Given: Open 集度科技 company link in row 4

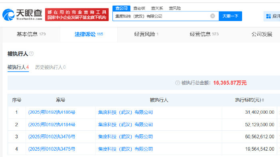Looking at the screenshot, I should (x=126, y=149).
